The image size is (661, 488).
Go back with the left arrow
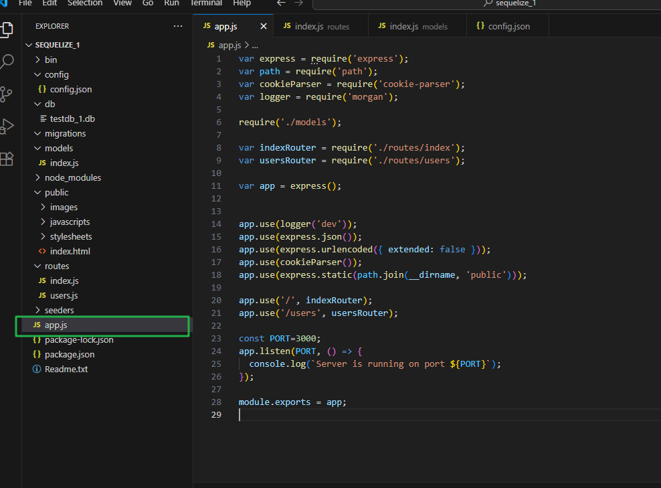(281, 3)
